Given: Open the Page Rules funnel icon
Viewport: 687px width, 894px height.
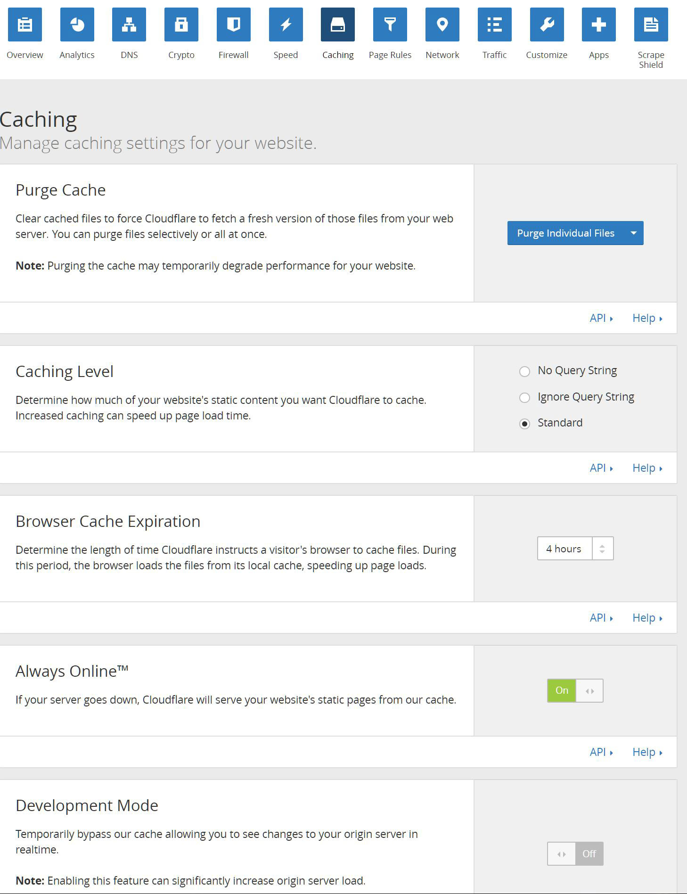Looking at the screenshot, I should point(390,25).
